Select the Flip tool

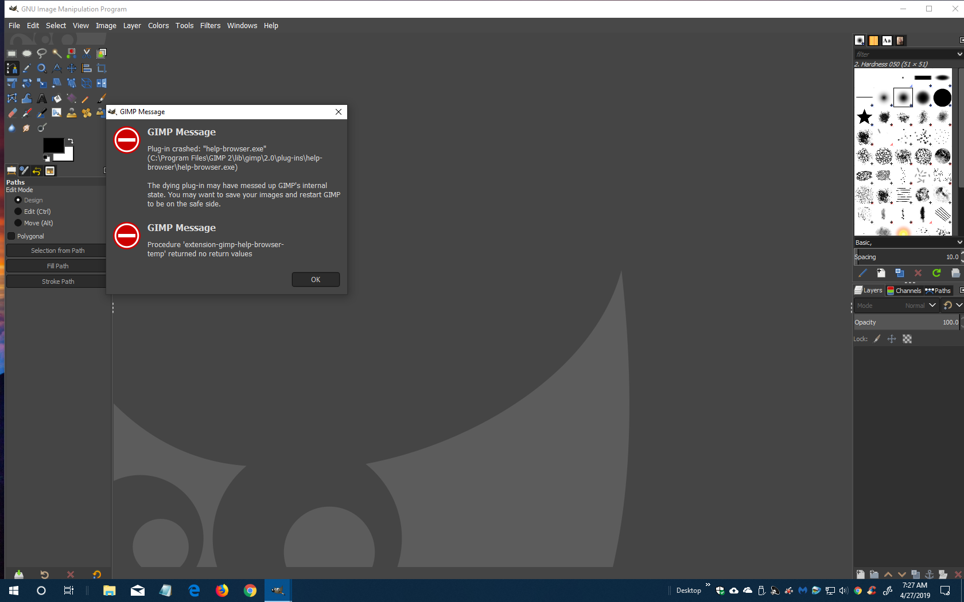tap(101, 83)
